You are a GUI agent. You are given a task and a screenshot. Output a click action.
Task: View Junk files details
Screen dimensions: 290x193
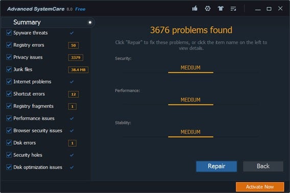23,69
